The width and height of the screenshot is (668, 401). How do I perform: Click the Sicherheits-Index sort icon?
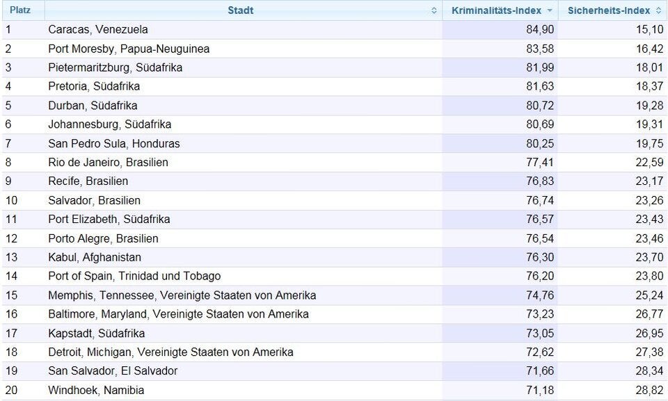coord(658,10)
